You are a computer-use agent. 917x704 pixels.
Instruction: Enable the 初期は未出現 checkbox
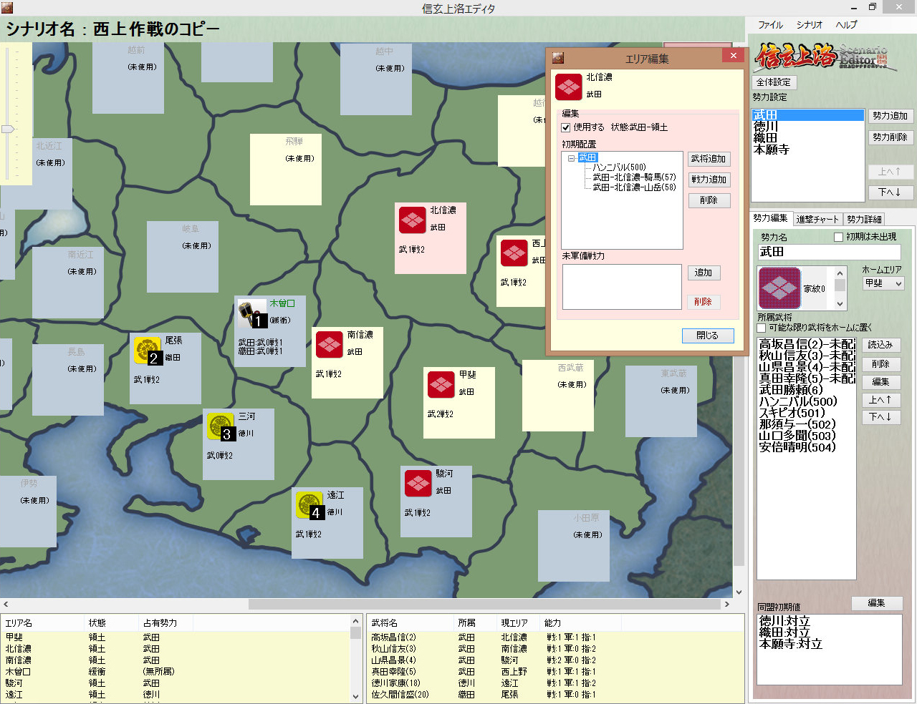click(x=838, y=237)
